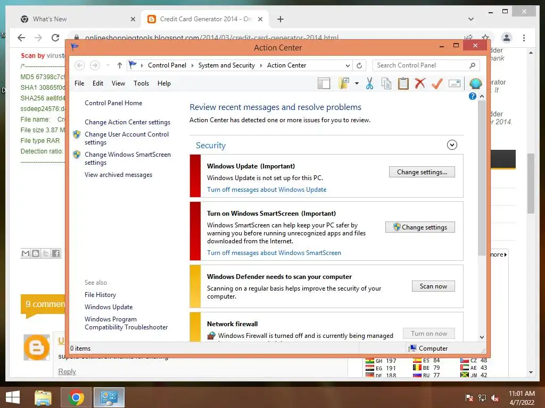
Task: Open File History under See also
Action: [100, 295]
